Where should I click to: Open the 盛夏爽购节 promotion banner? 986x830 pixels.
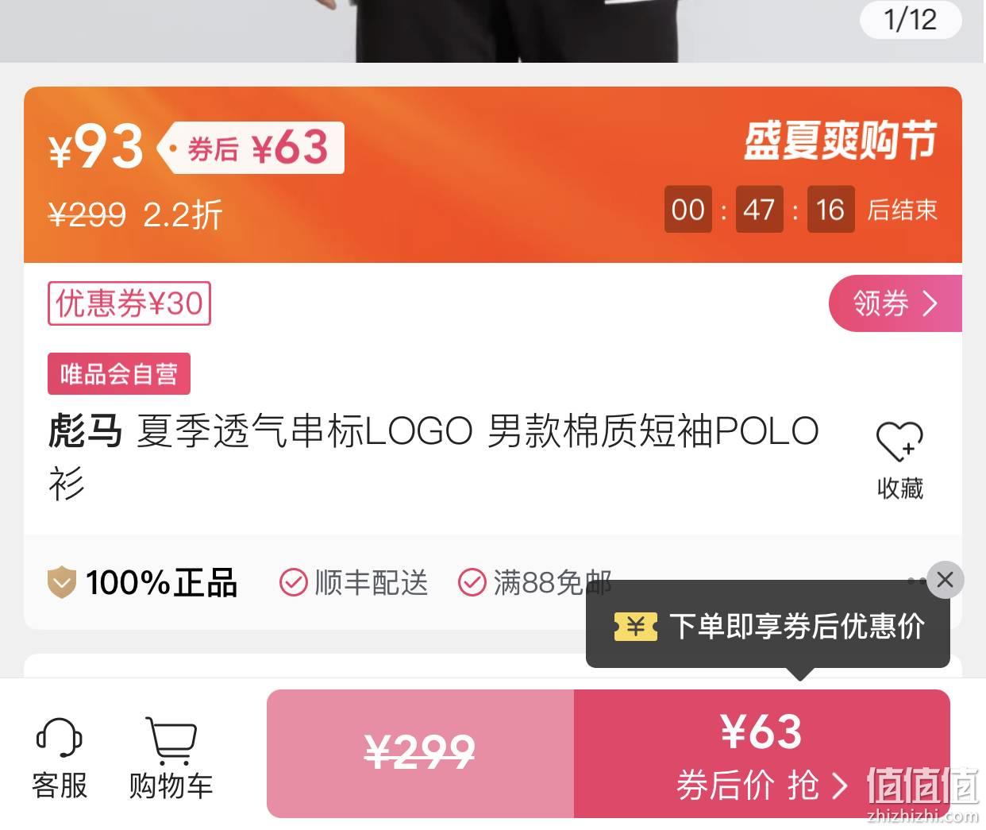(x=840, y=141)
